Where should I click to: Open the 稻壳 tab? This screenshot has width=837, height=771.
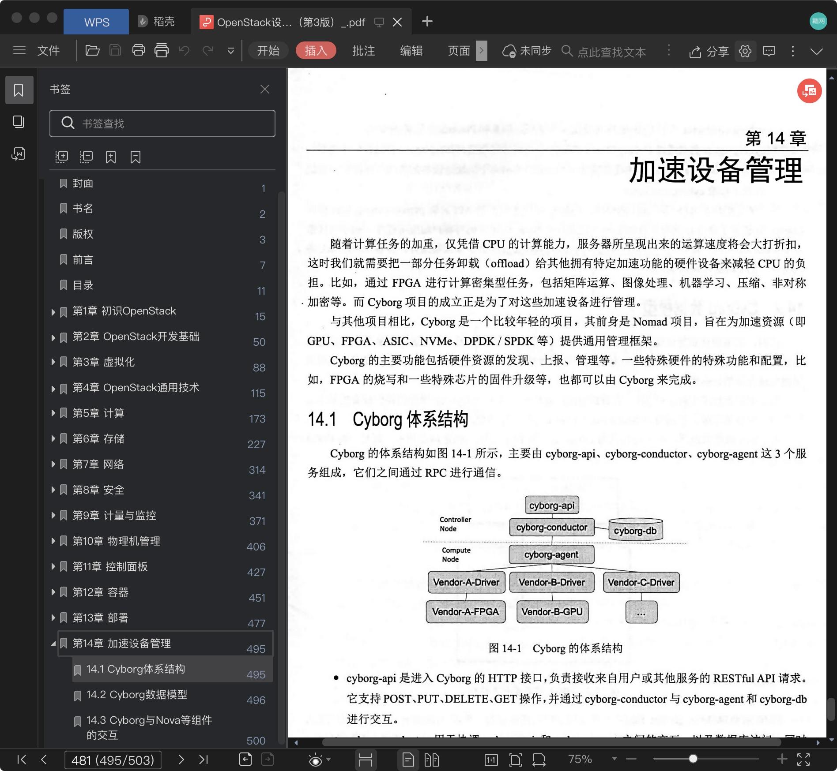tap(156, 21)
